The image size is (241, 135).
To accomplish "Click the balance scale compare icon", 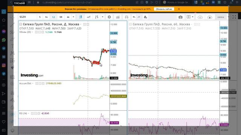I will [x=127, y=17].
